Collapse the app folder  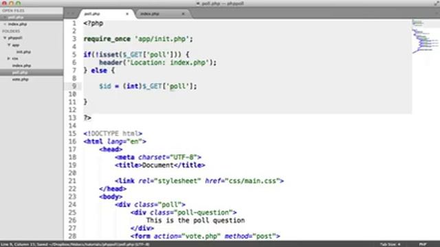pos(9,45)
